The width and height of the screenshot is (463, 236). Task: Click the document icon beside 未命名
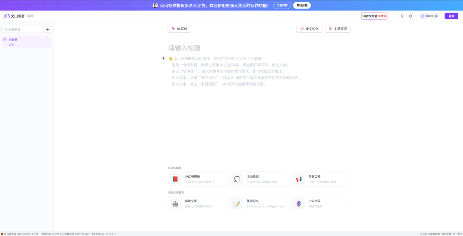click(x=5, y=39)
